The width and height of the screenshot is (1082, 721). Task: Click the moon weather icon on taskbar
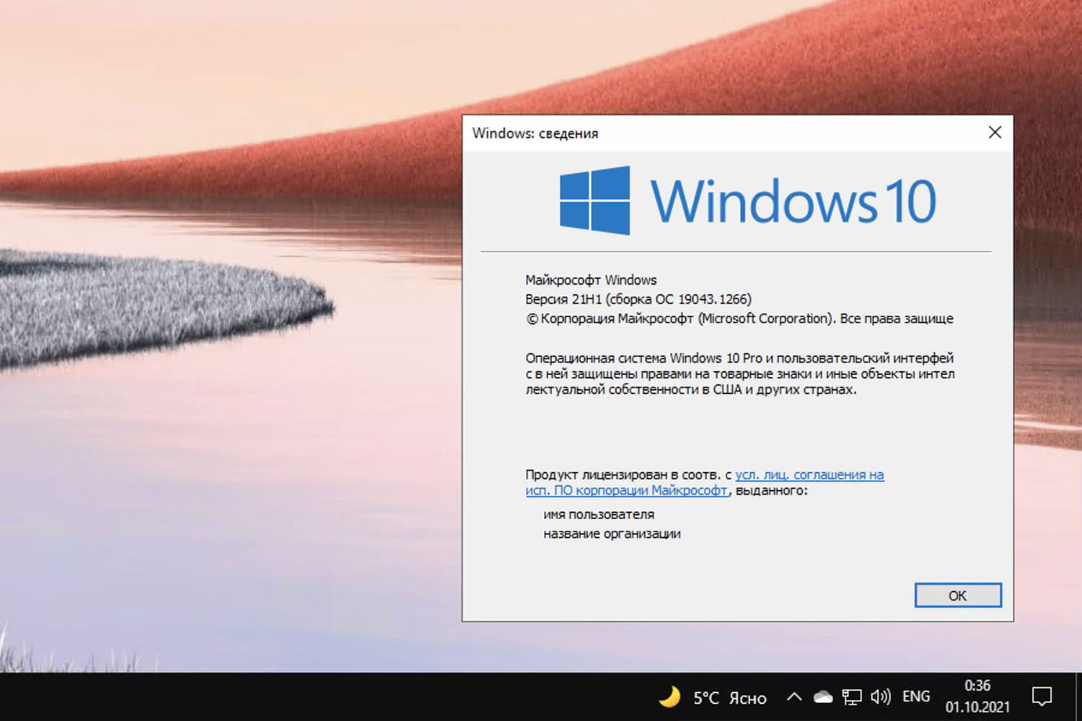click(670, 696)
